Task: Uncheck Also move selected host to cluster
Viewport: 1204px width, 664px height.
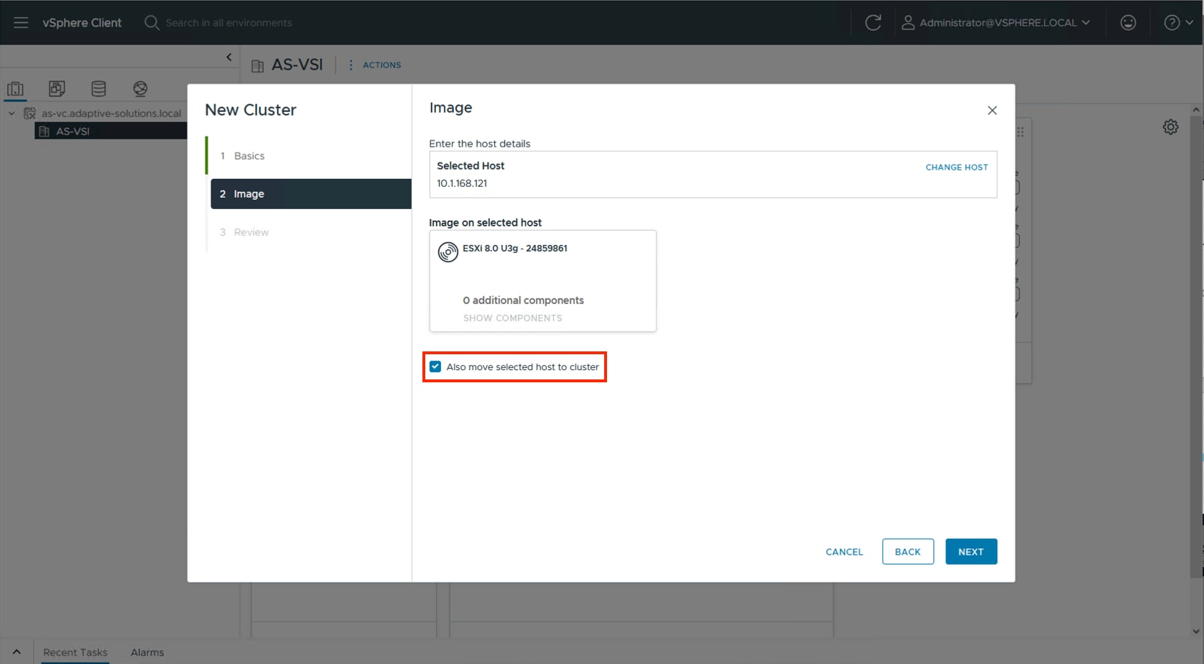Action: [x=435, y=366]
